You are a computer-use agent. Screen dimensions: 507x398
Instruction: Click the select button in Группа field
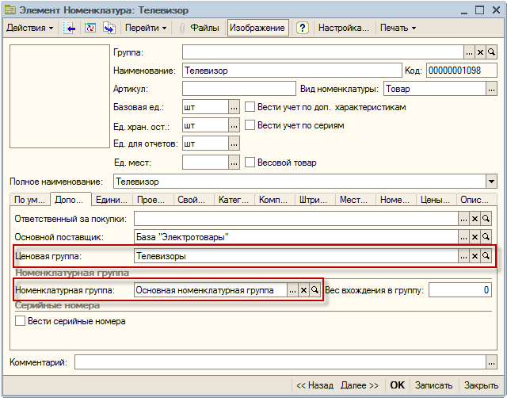(470, 52)
